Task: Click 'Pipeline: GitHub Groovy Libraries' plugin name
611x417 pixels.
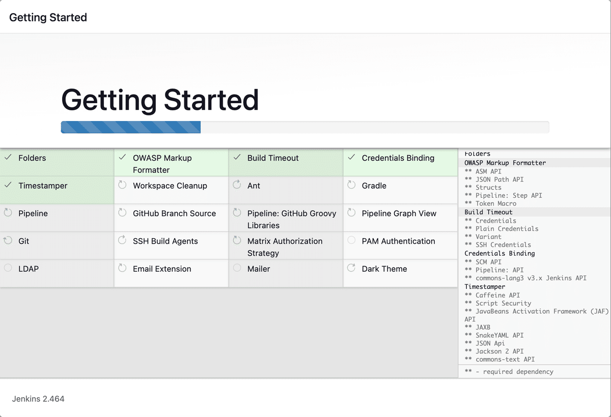Action: coord(292,219)
